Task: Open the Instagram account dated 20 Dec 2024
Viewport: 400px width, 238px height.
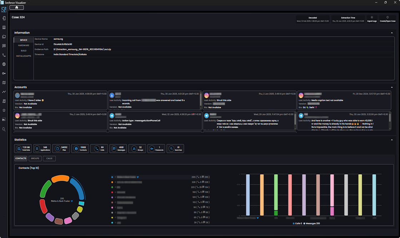Action: [344, 100]
